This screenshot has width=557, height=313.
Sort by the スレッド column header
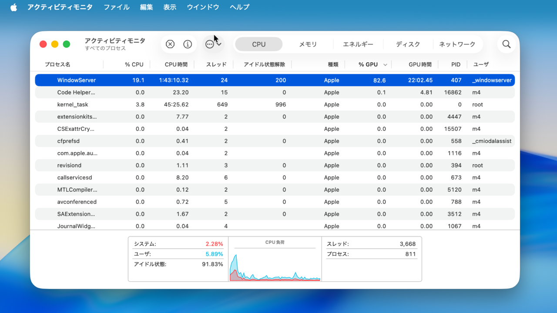216,64
